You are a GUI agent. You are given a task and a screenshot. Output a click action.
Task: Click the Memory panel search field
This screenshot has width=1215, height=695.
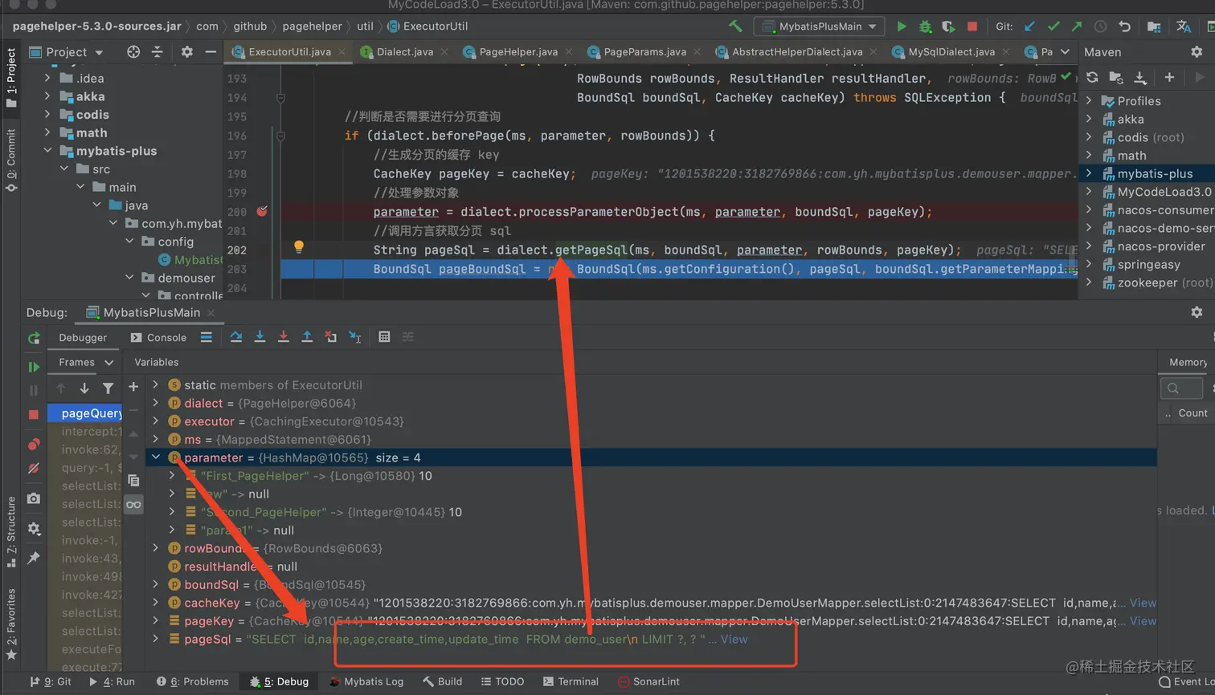point(1182,388)
